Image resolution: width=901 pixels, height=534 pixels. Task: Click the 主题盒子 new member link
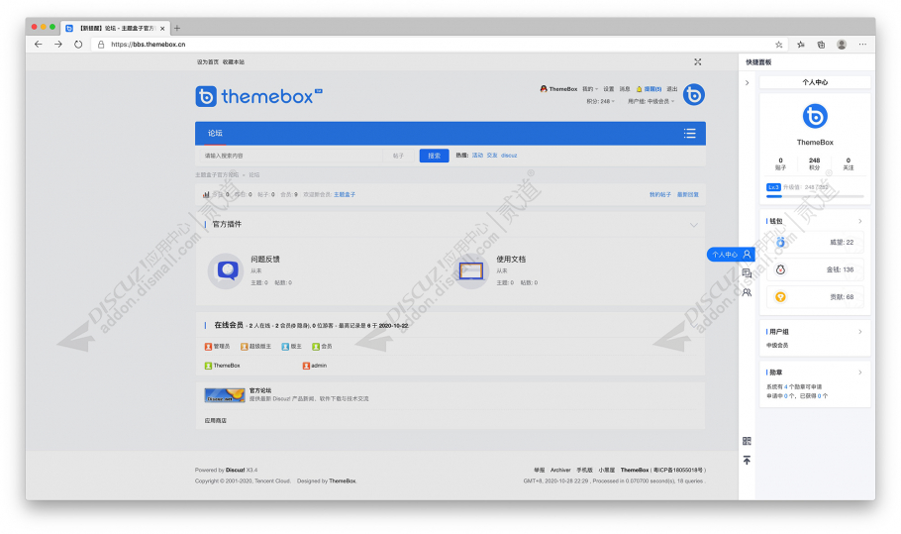click(x=345, y=195)
